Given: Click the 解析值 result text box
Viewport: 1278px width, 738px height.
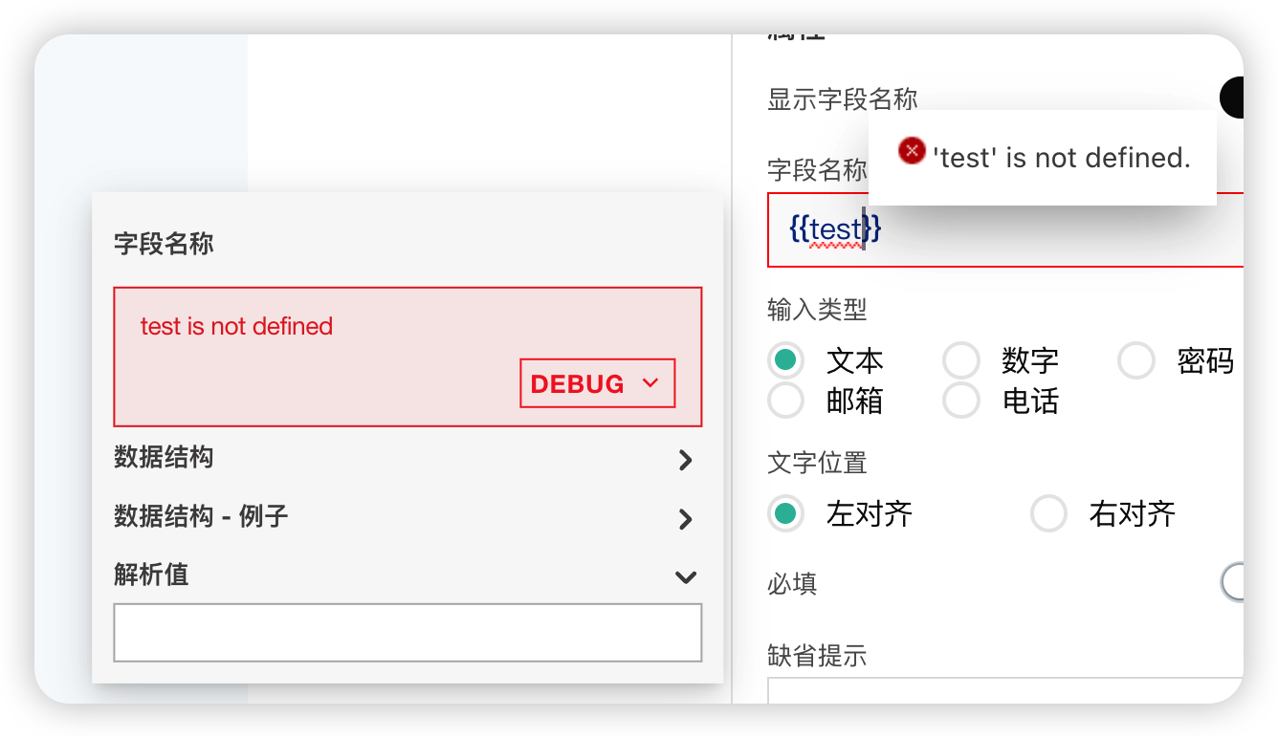Looking at the screenshot, I should point(408,632).
